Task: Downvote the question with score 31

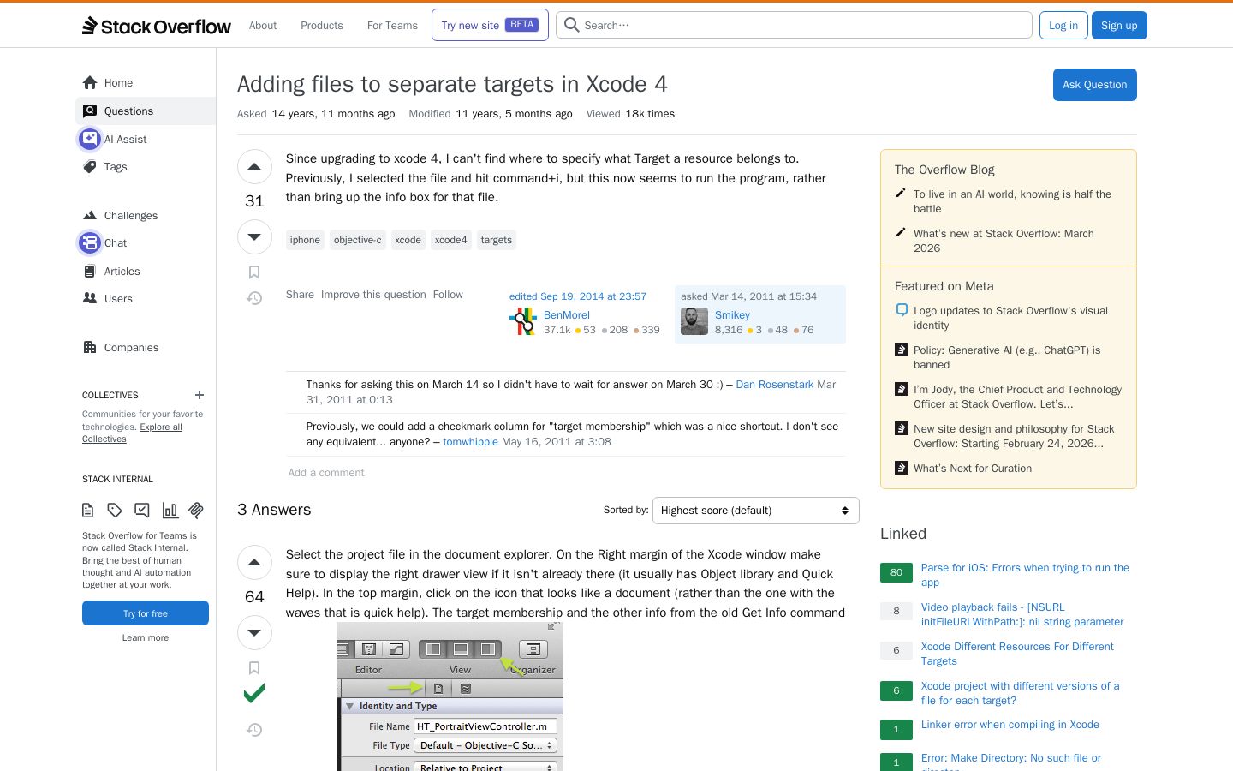Action: 254,236
